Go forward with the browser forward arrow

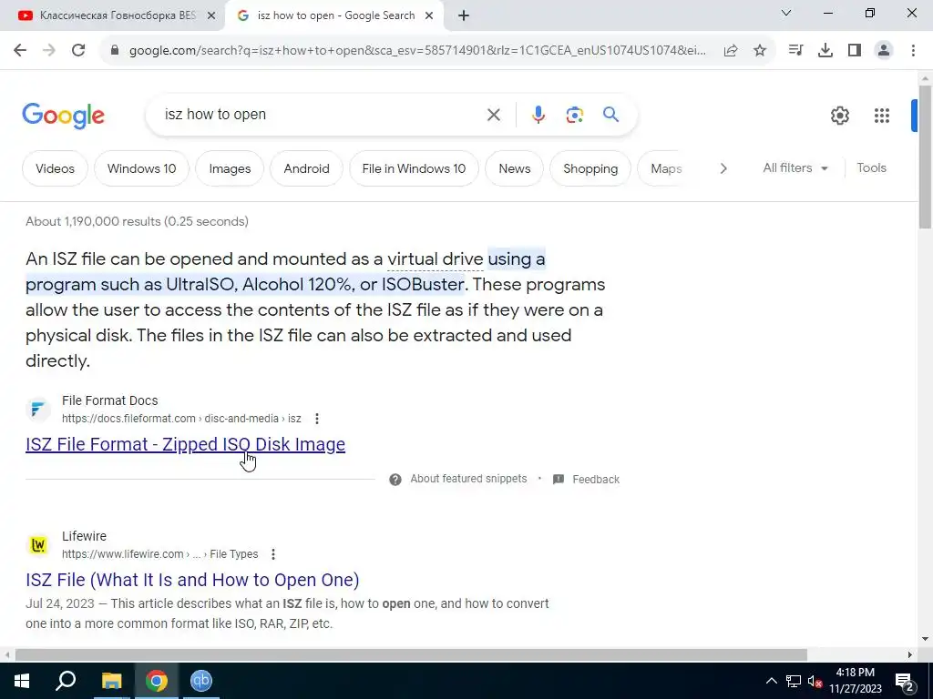pos(49,51)
